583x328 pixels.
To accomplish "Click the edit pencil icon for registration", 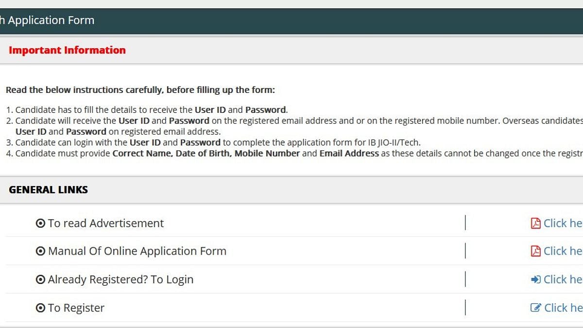I will point(536,308).
